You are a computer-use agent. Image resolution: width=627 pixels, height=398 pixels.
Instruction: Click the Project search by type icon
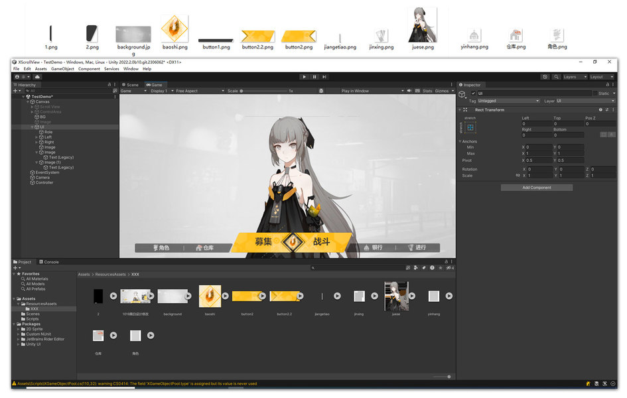[x=415, y=268]
